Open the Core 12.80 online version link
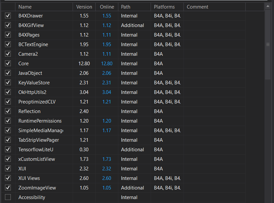The width and height of the screenshot is (274, 203). [x=107, y=63]
